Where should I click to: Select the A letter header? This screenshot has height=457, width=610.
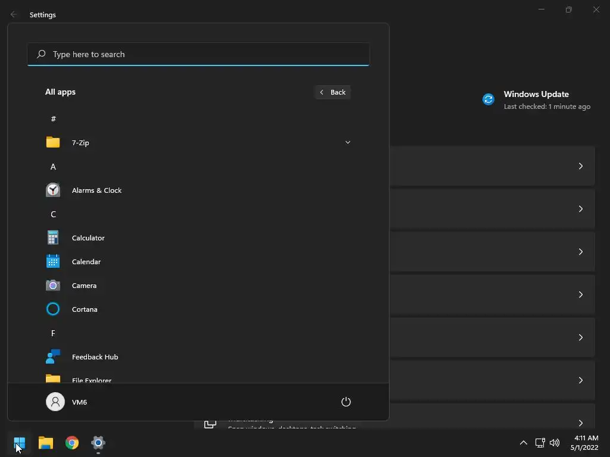(53, 167)
